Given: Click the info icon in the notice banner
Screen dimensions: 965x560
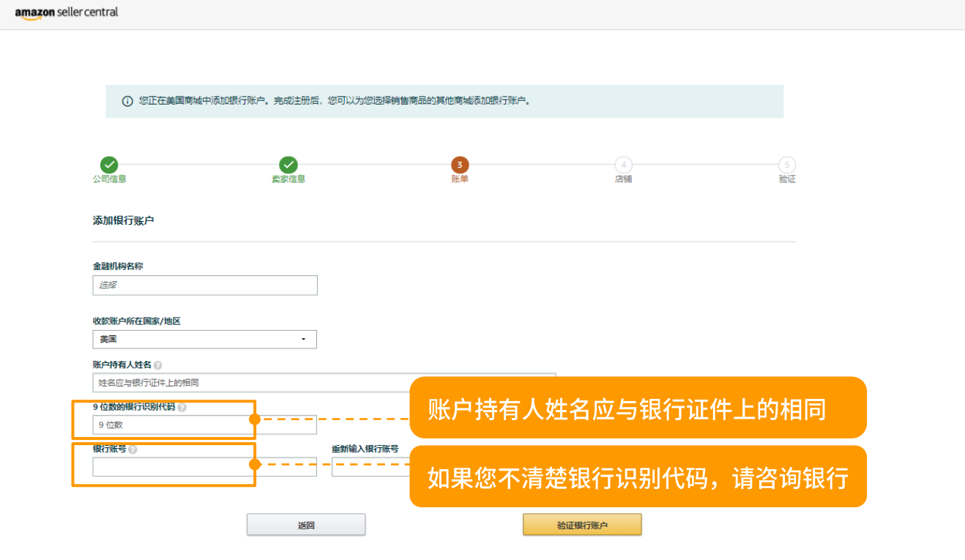Looking at the screenshot, I should pos(127,101).
